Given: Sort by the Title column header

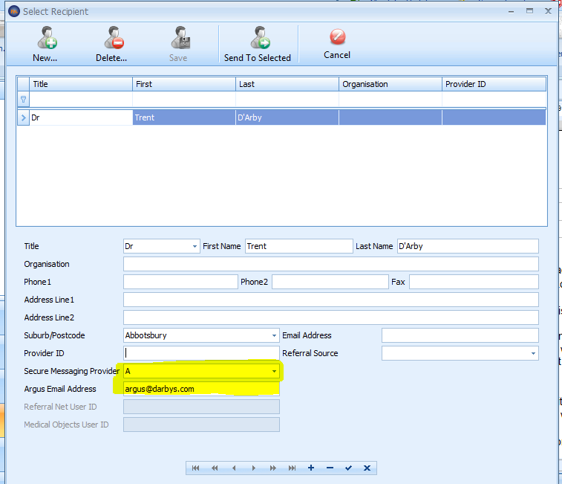Looking at the screenshot, I should pyautogui.click(x=81, y=84).
